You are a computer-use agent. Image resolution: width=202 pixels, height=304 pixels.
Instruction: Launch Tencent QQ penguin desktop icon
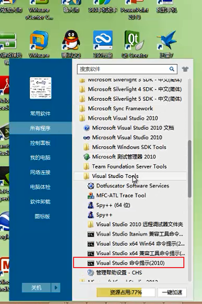(71, 40)
